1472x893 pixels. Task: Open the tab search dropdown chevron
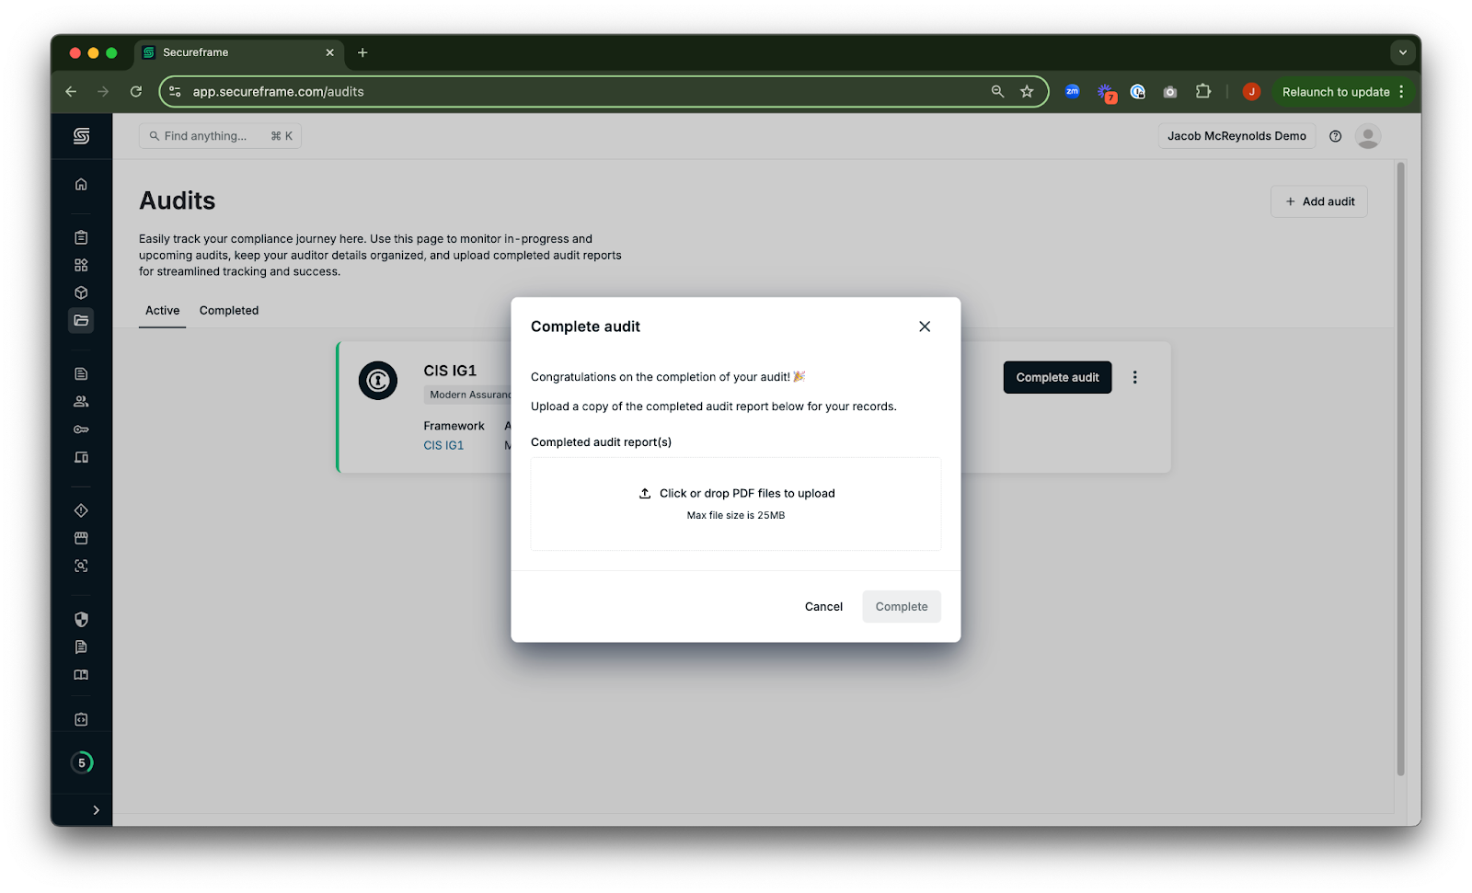pos(1403,52)
